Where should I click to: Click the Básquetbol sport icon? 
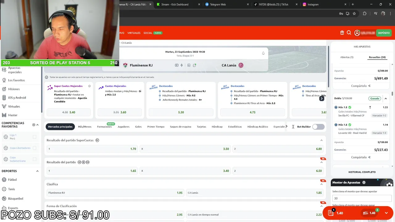pyautogui.click(x=4, y=199)
